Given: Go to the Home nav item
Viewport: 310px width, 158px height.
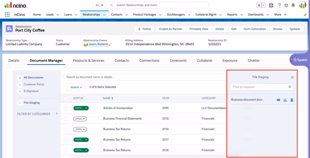Looking at the screenshot, I should coord(37,14).
